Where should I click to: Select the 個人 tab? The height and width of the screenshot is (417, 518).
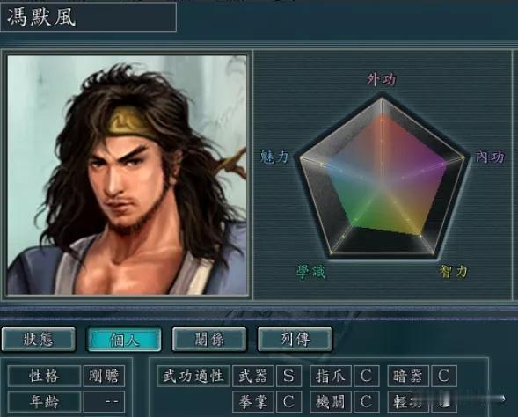(124, 340)
